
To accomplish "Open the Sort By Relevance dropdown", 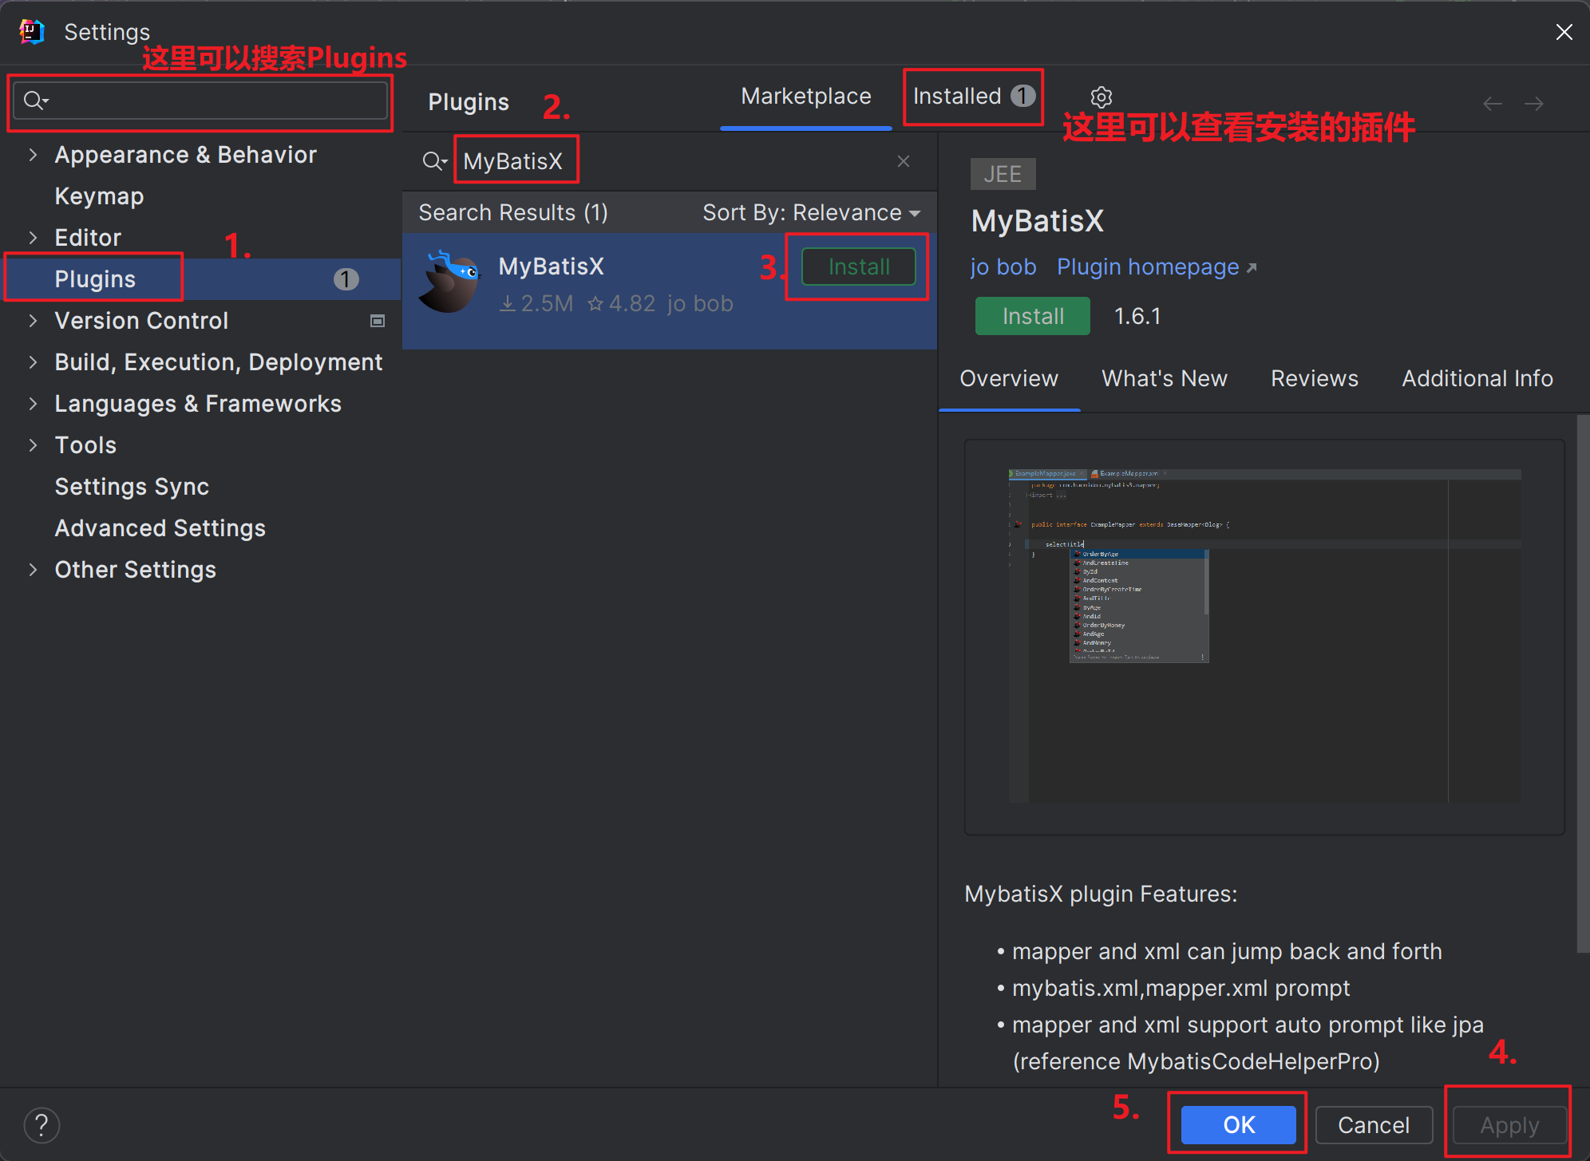I will (x=811, y=213).
